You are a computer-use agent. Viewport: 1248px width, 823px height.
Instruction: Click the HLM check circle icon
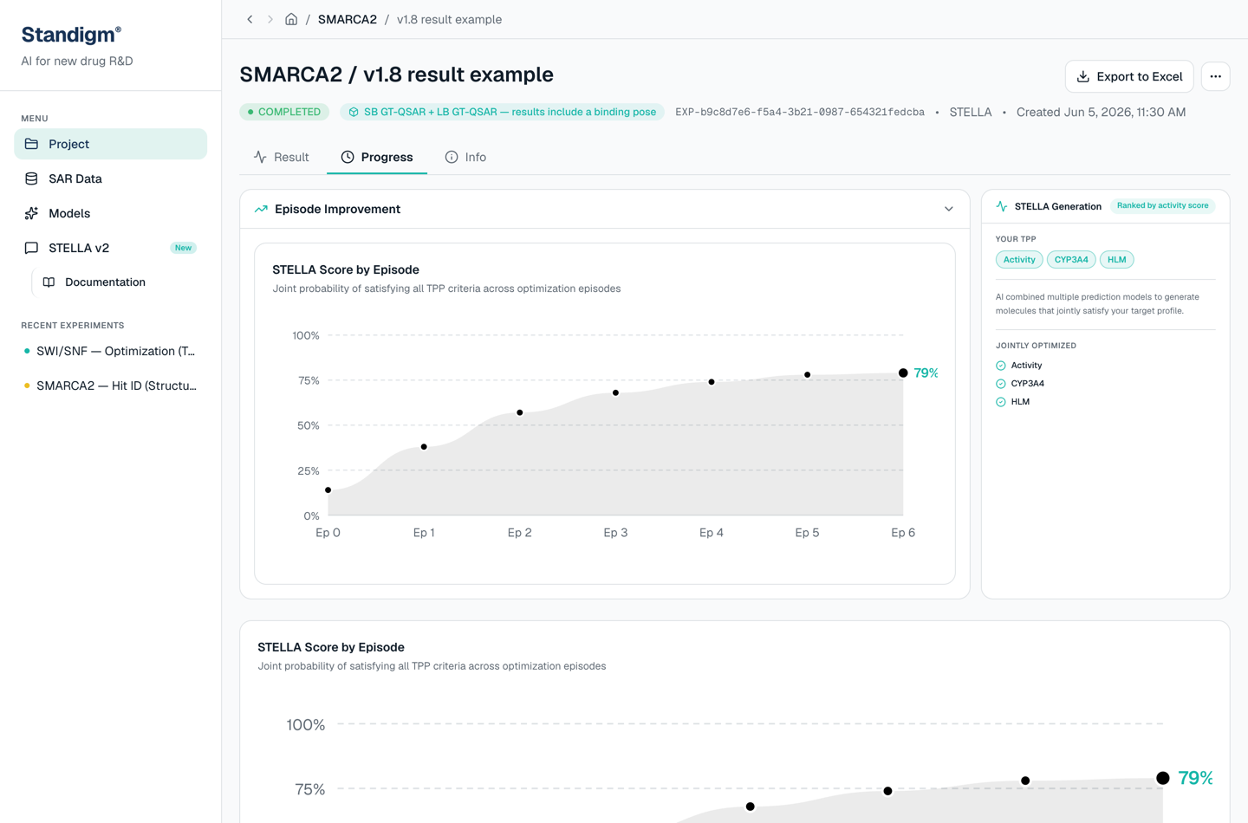click(x=1001, y=402)
